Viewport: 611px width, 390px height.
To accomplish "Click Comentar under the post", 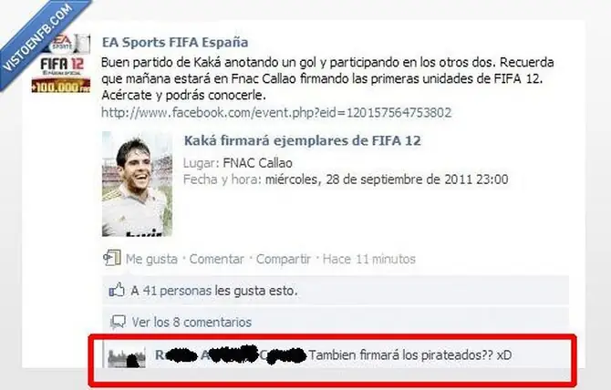I will [217, 259].
